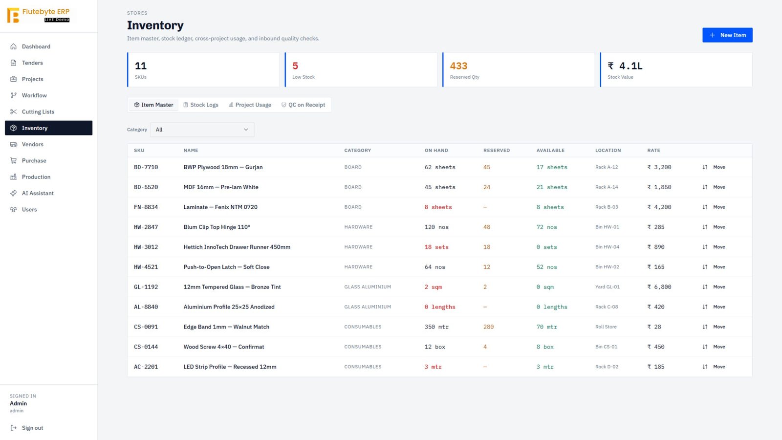Click the Sign out arrow icon
The image size is (782, 440).
[x=14, y=428]
